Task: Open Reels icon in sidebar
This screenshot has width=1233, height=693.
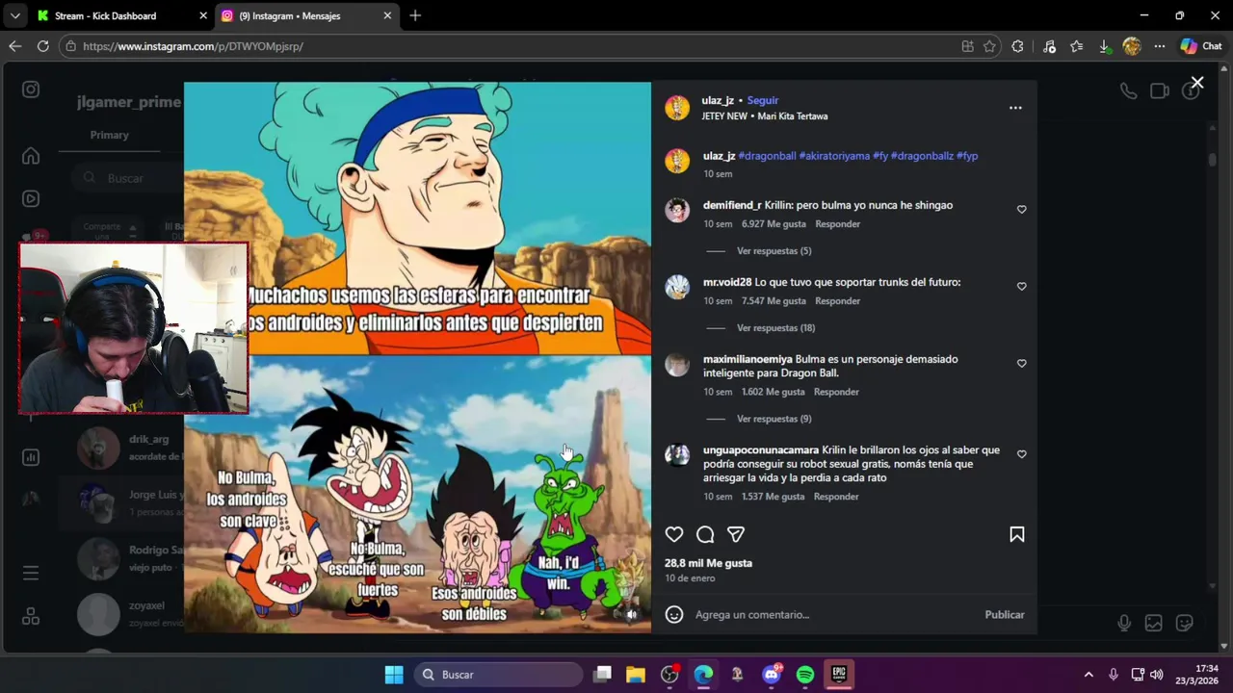Action: click(31, 199)
